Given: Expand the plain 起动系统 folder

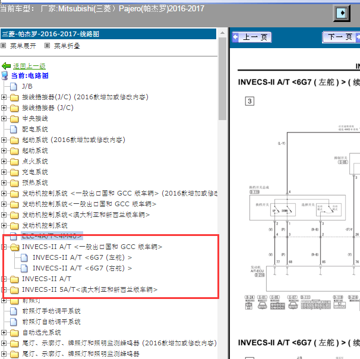Looking at the screenshot, I should 4,151.
